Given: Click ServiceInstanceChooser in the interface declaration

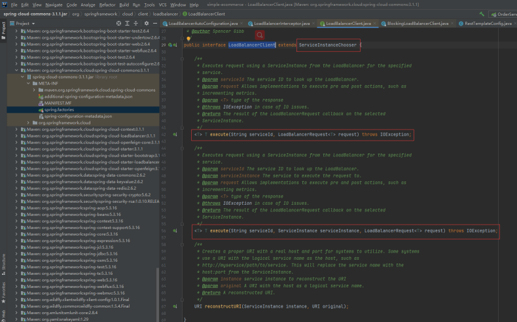Looking at the screenshot, I should (327, 45).
